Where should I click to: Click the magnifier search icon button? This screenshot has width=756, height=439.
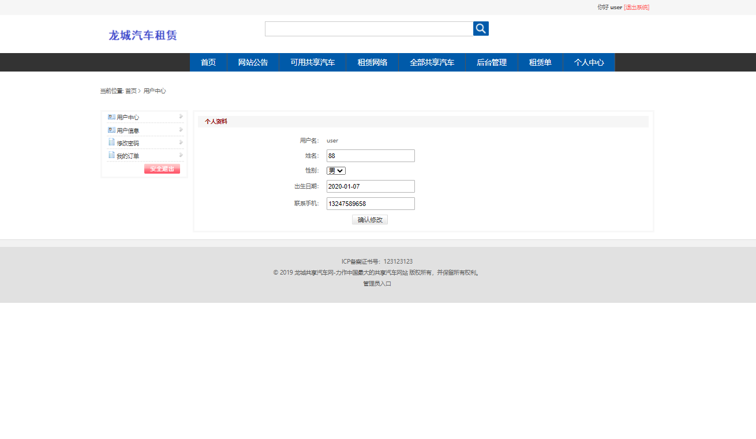pyautogui.click(x=481, y=29)
